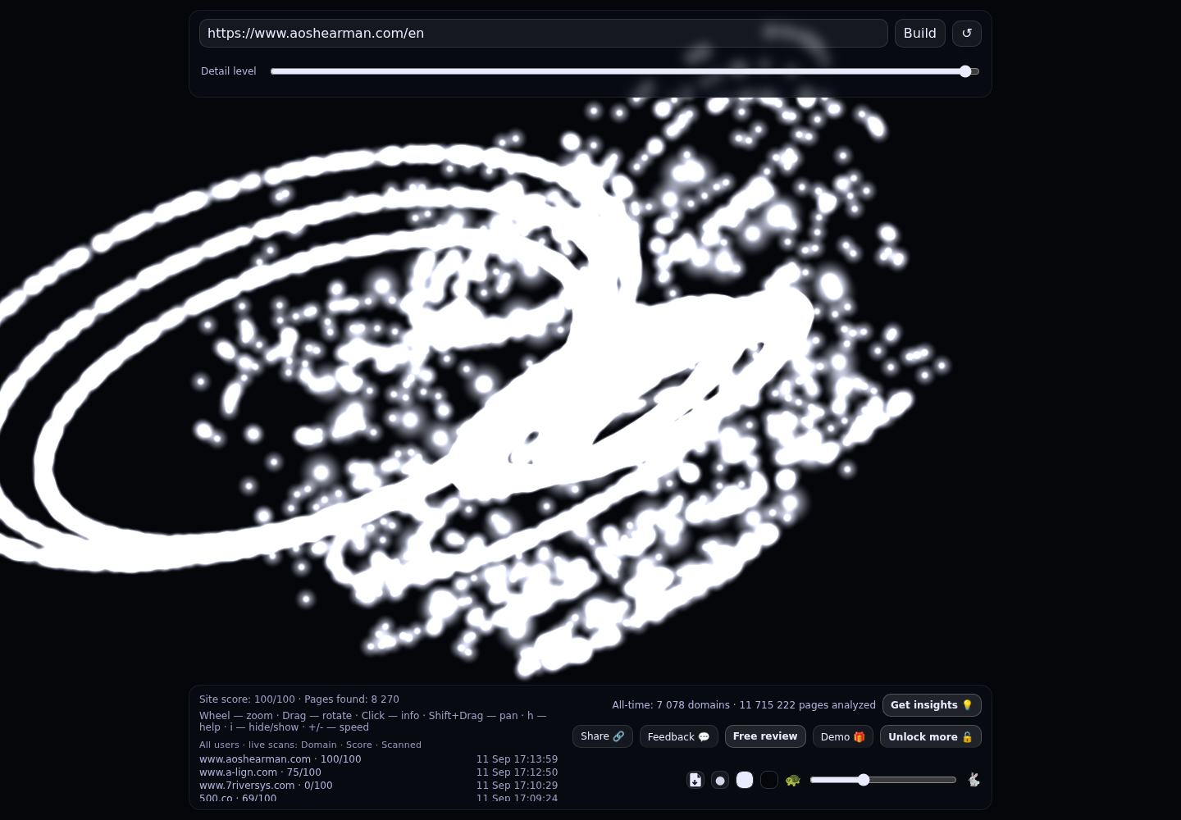Image resolution: width=1181 pixels, height=820 pixels.
Task: Select the white theme swatch
Action: pos(745,780)
